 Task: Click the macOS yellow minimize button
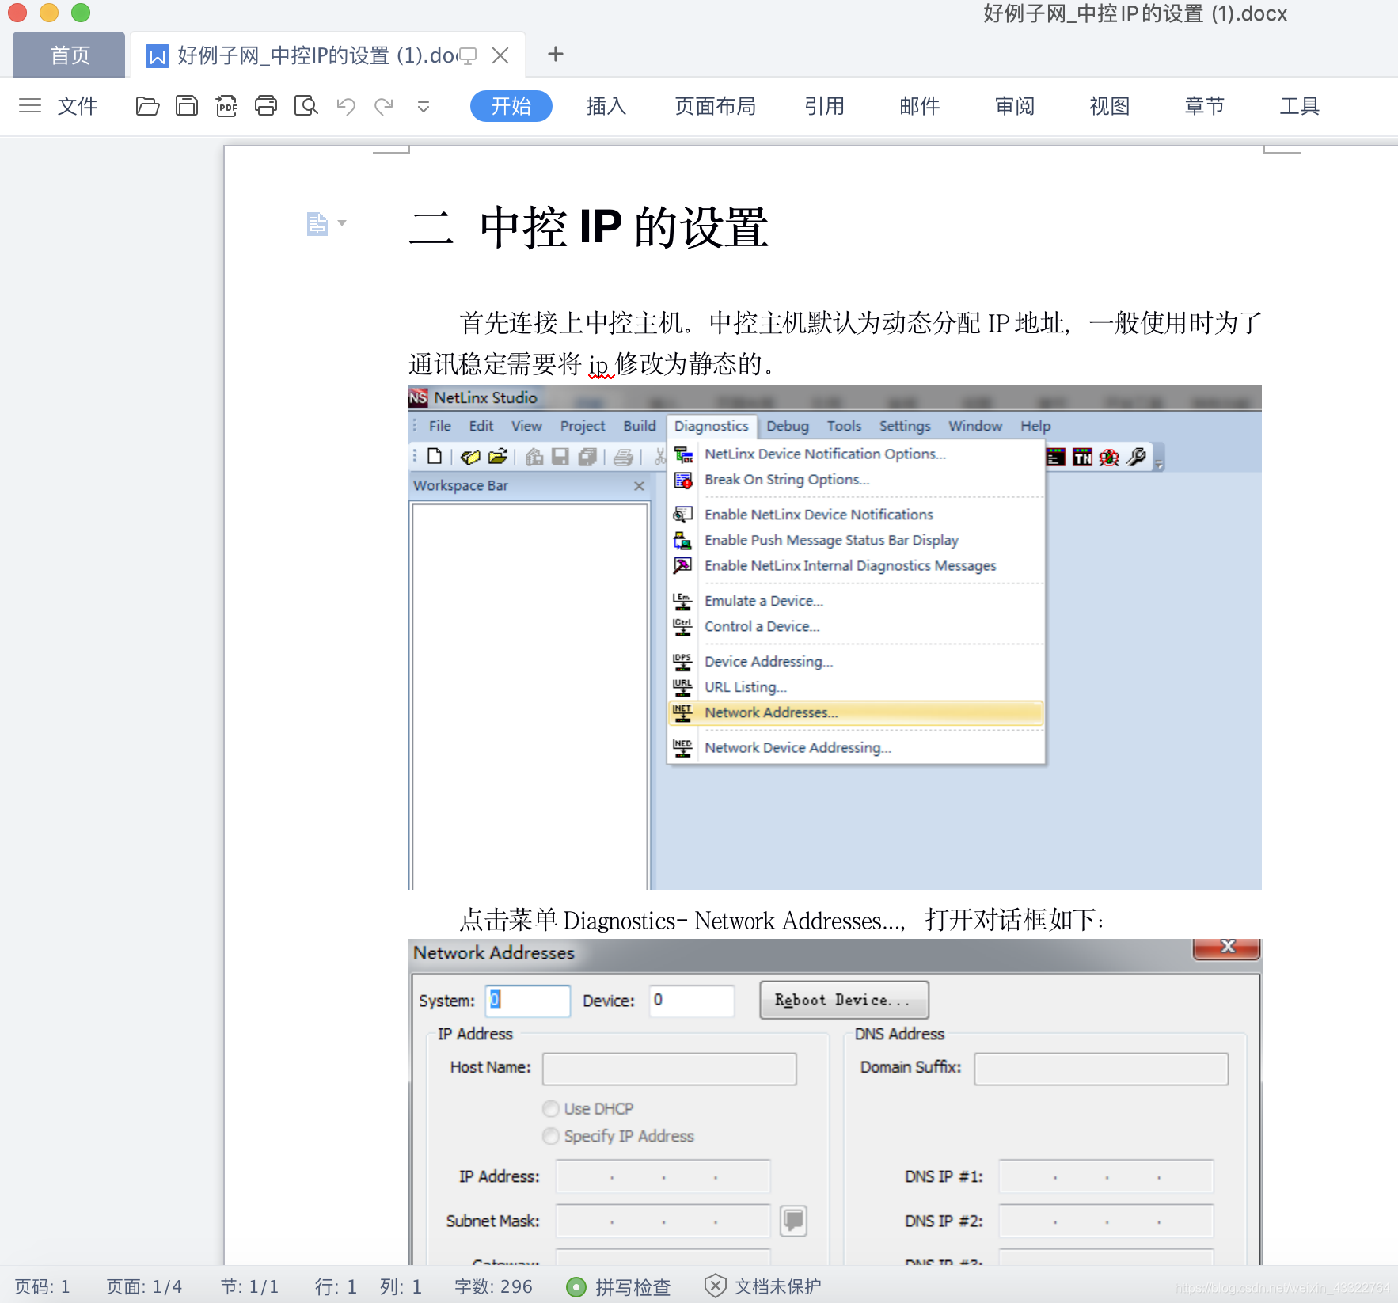point(49,13)
